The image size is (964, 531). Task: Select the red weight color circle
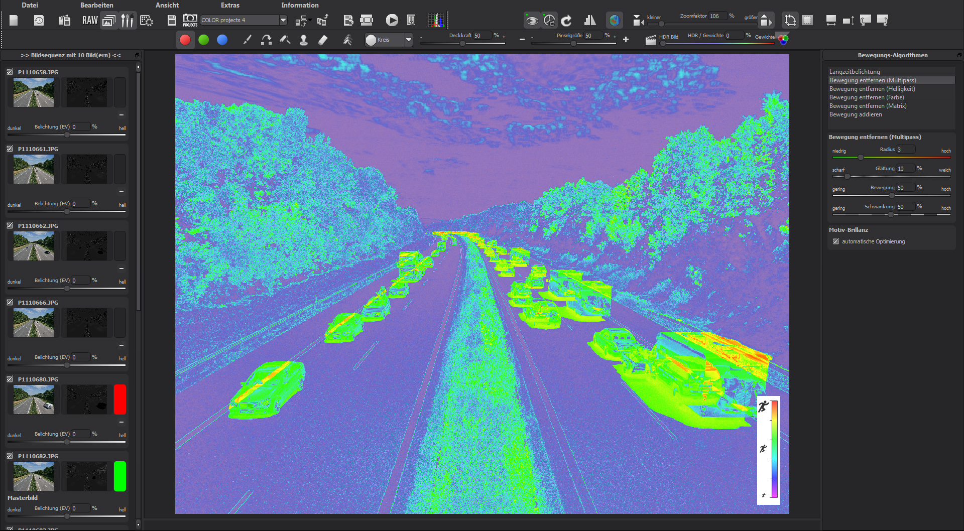(x=185, y=40)
